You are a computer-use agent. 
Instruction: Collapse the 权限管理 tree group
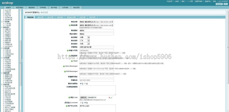click(2, 73)
